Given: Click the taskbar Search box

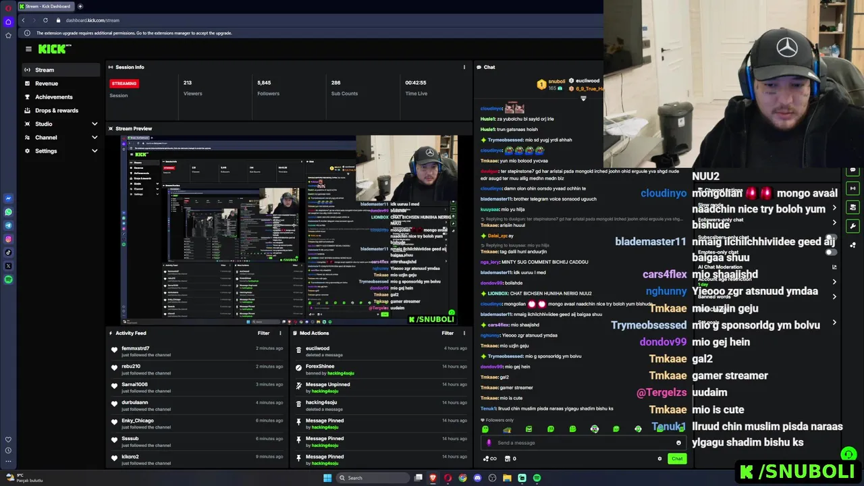Looking at the screenshot, I should [373, 478].
